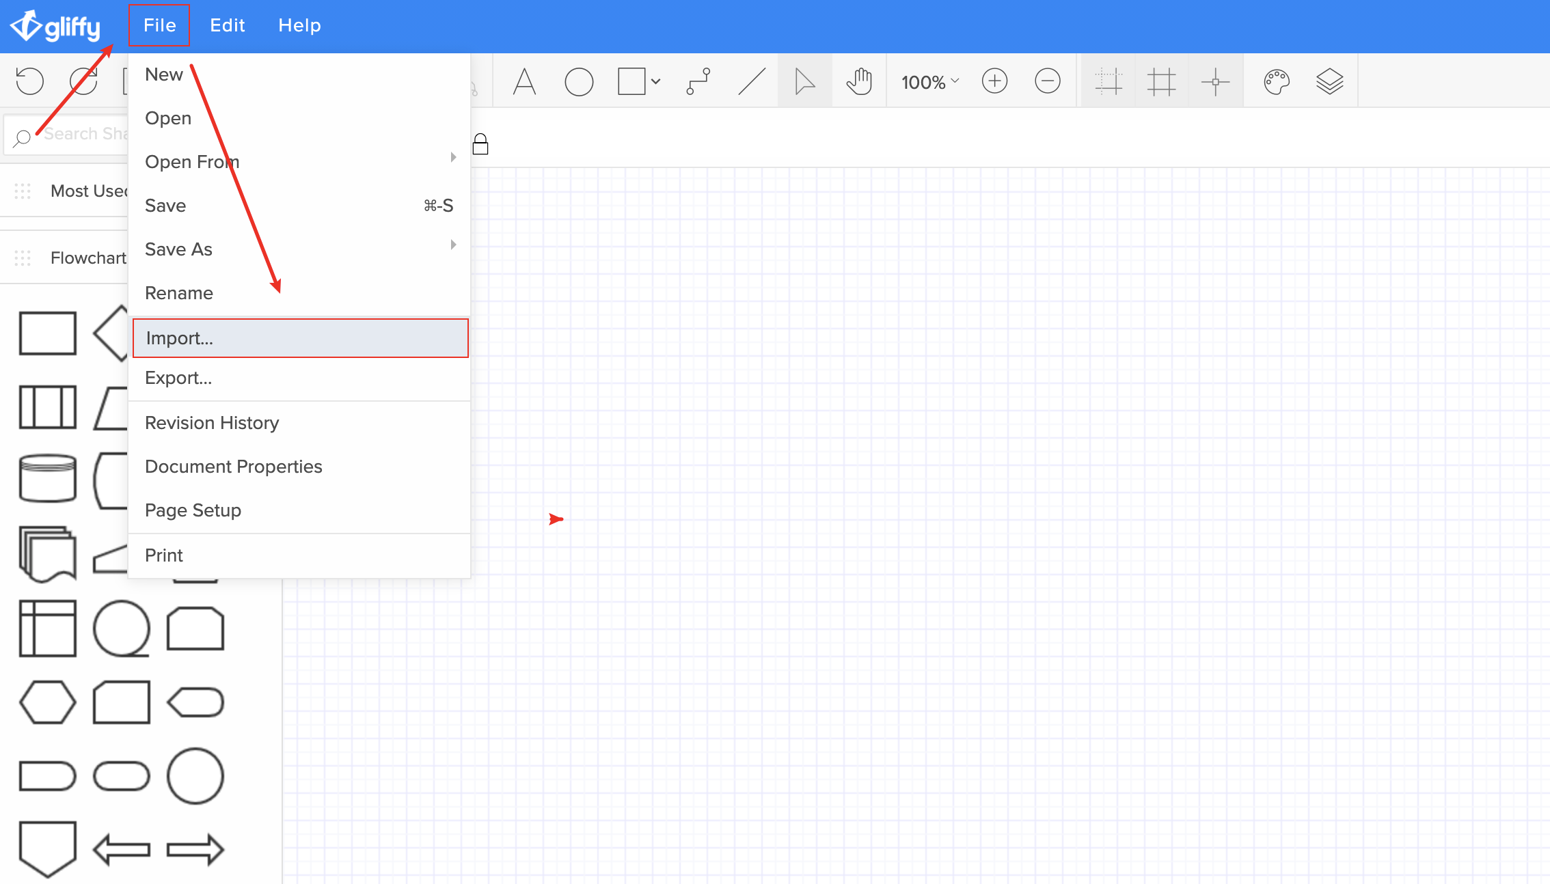Viewport: 1550px width, 884px height.
Task: Click the Zoom Out minus icon
Action: 1047,81
